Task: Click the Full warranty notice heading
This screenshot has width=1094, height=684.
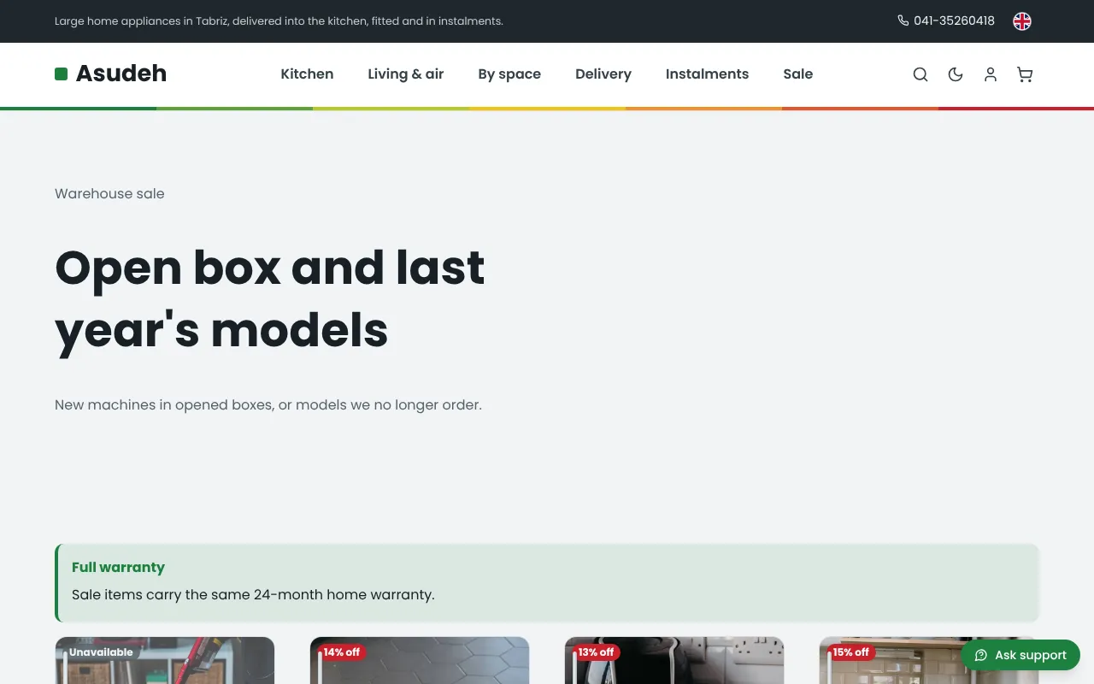Action: pyautogui.click(x=118, y=567)
